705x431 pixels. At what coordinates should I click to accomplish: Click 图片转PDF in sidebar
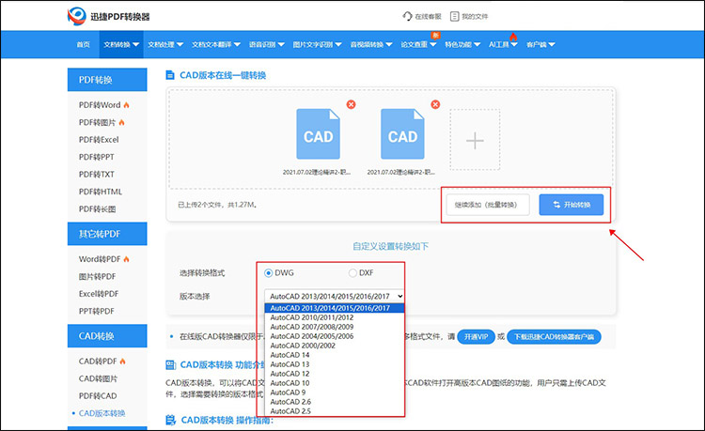[97, 277]
